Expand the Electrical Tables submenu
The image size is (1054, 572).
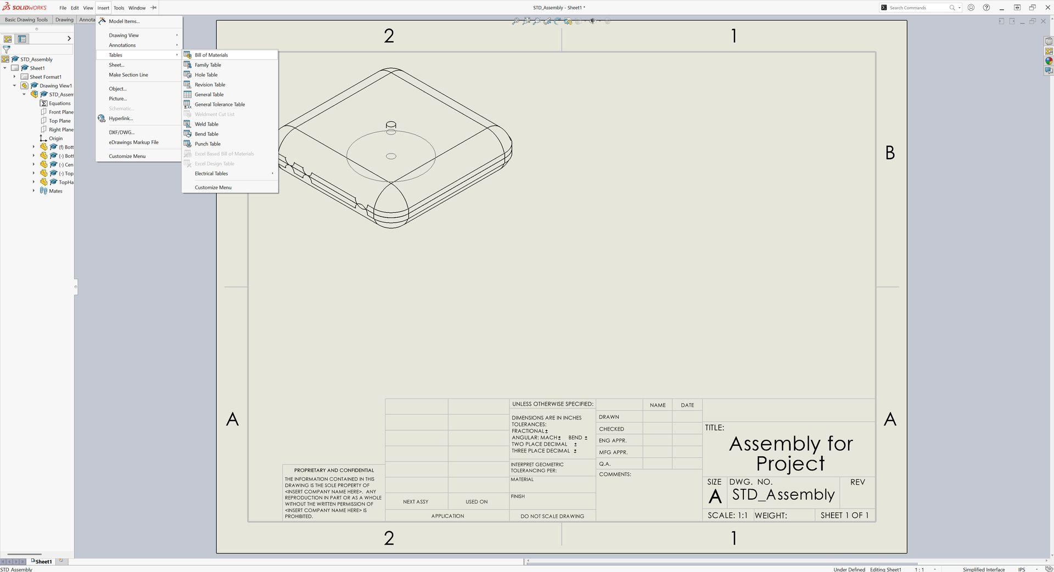(230, 173)
